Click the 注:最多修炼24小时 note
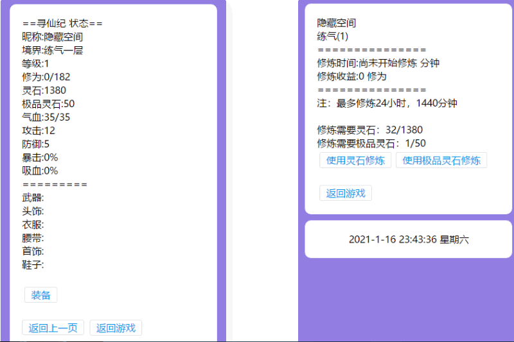Screen dimensions: 514x342 (x=387, y=103)
